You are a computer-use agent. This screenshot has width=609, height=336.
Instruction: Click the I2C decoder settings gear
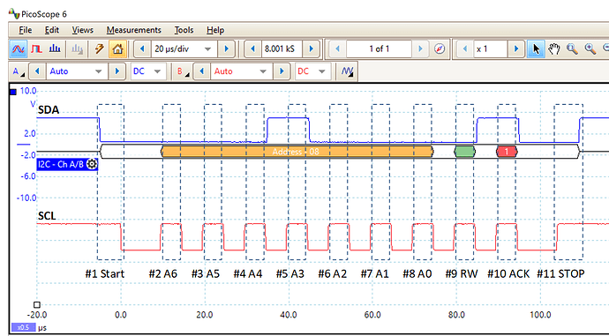(x=92, y=164)
